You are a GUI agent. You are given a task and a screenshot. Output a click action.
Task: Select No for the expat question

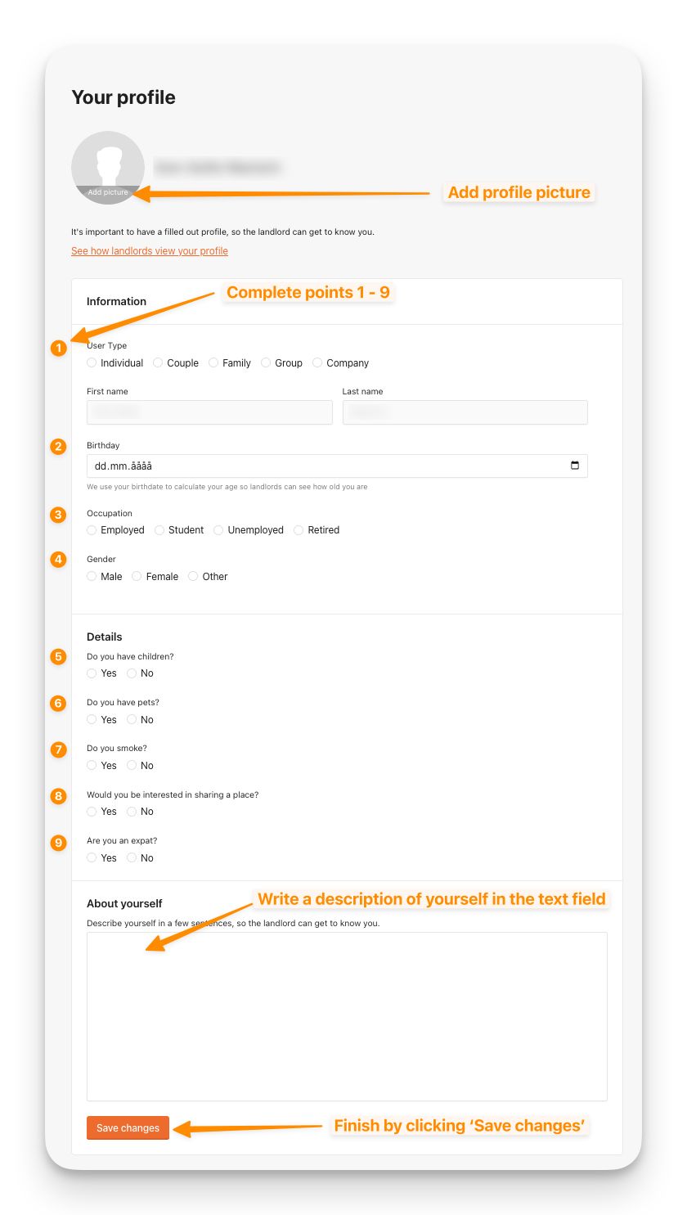(132, 858)
